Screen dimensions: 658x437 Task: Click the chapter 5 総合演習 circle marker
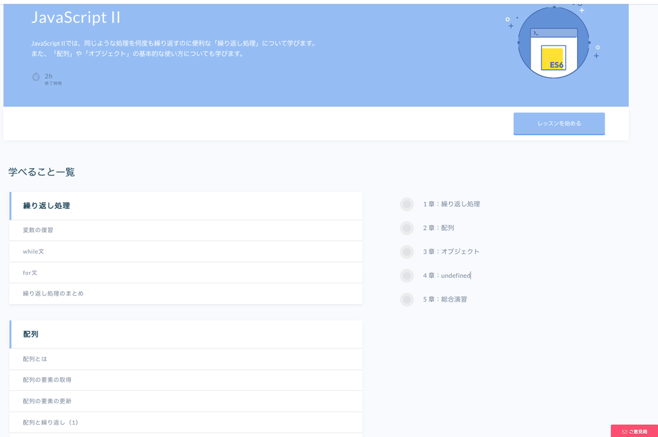click(x=407, y=299)
